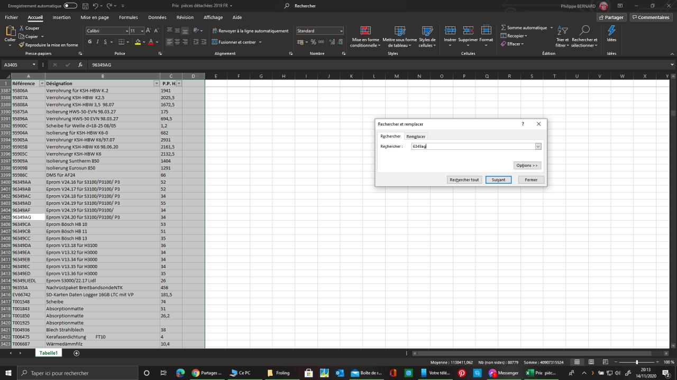677x380 pixels.
Task: Expand the Rechercher search history dropdown
Action: click(x=538, y=147)
